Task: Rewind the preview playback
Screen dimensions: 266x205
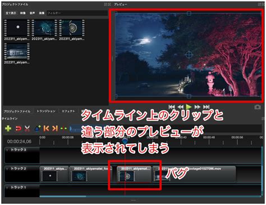Action: click(180, 107)
